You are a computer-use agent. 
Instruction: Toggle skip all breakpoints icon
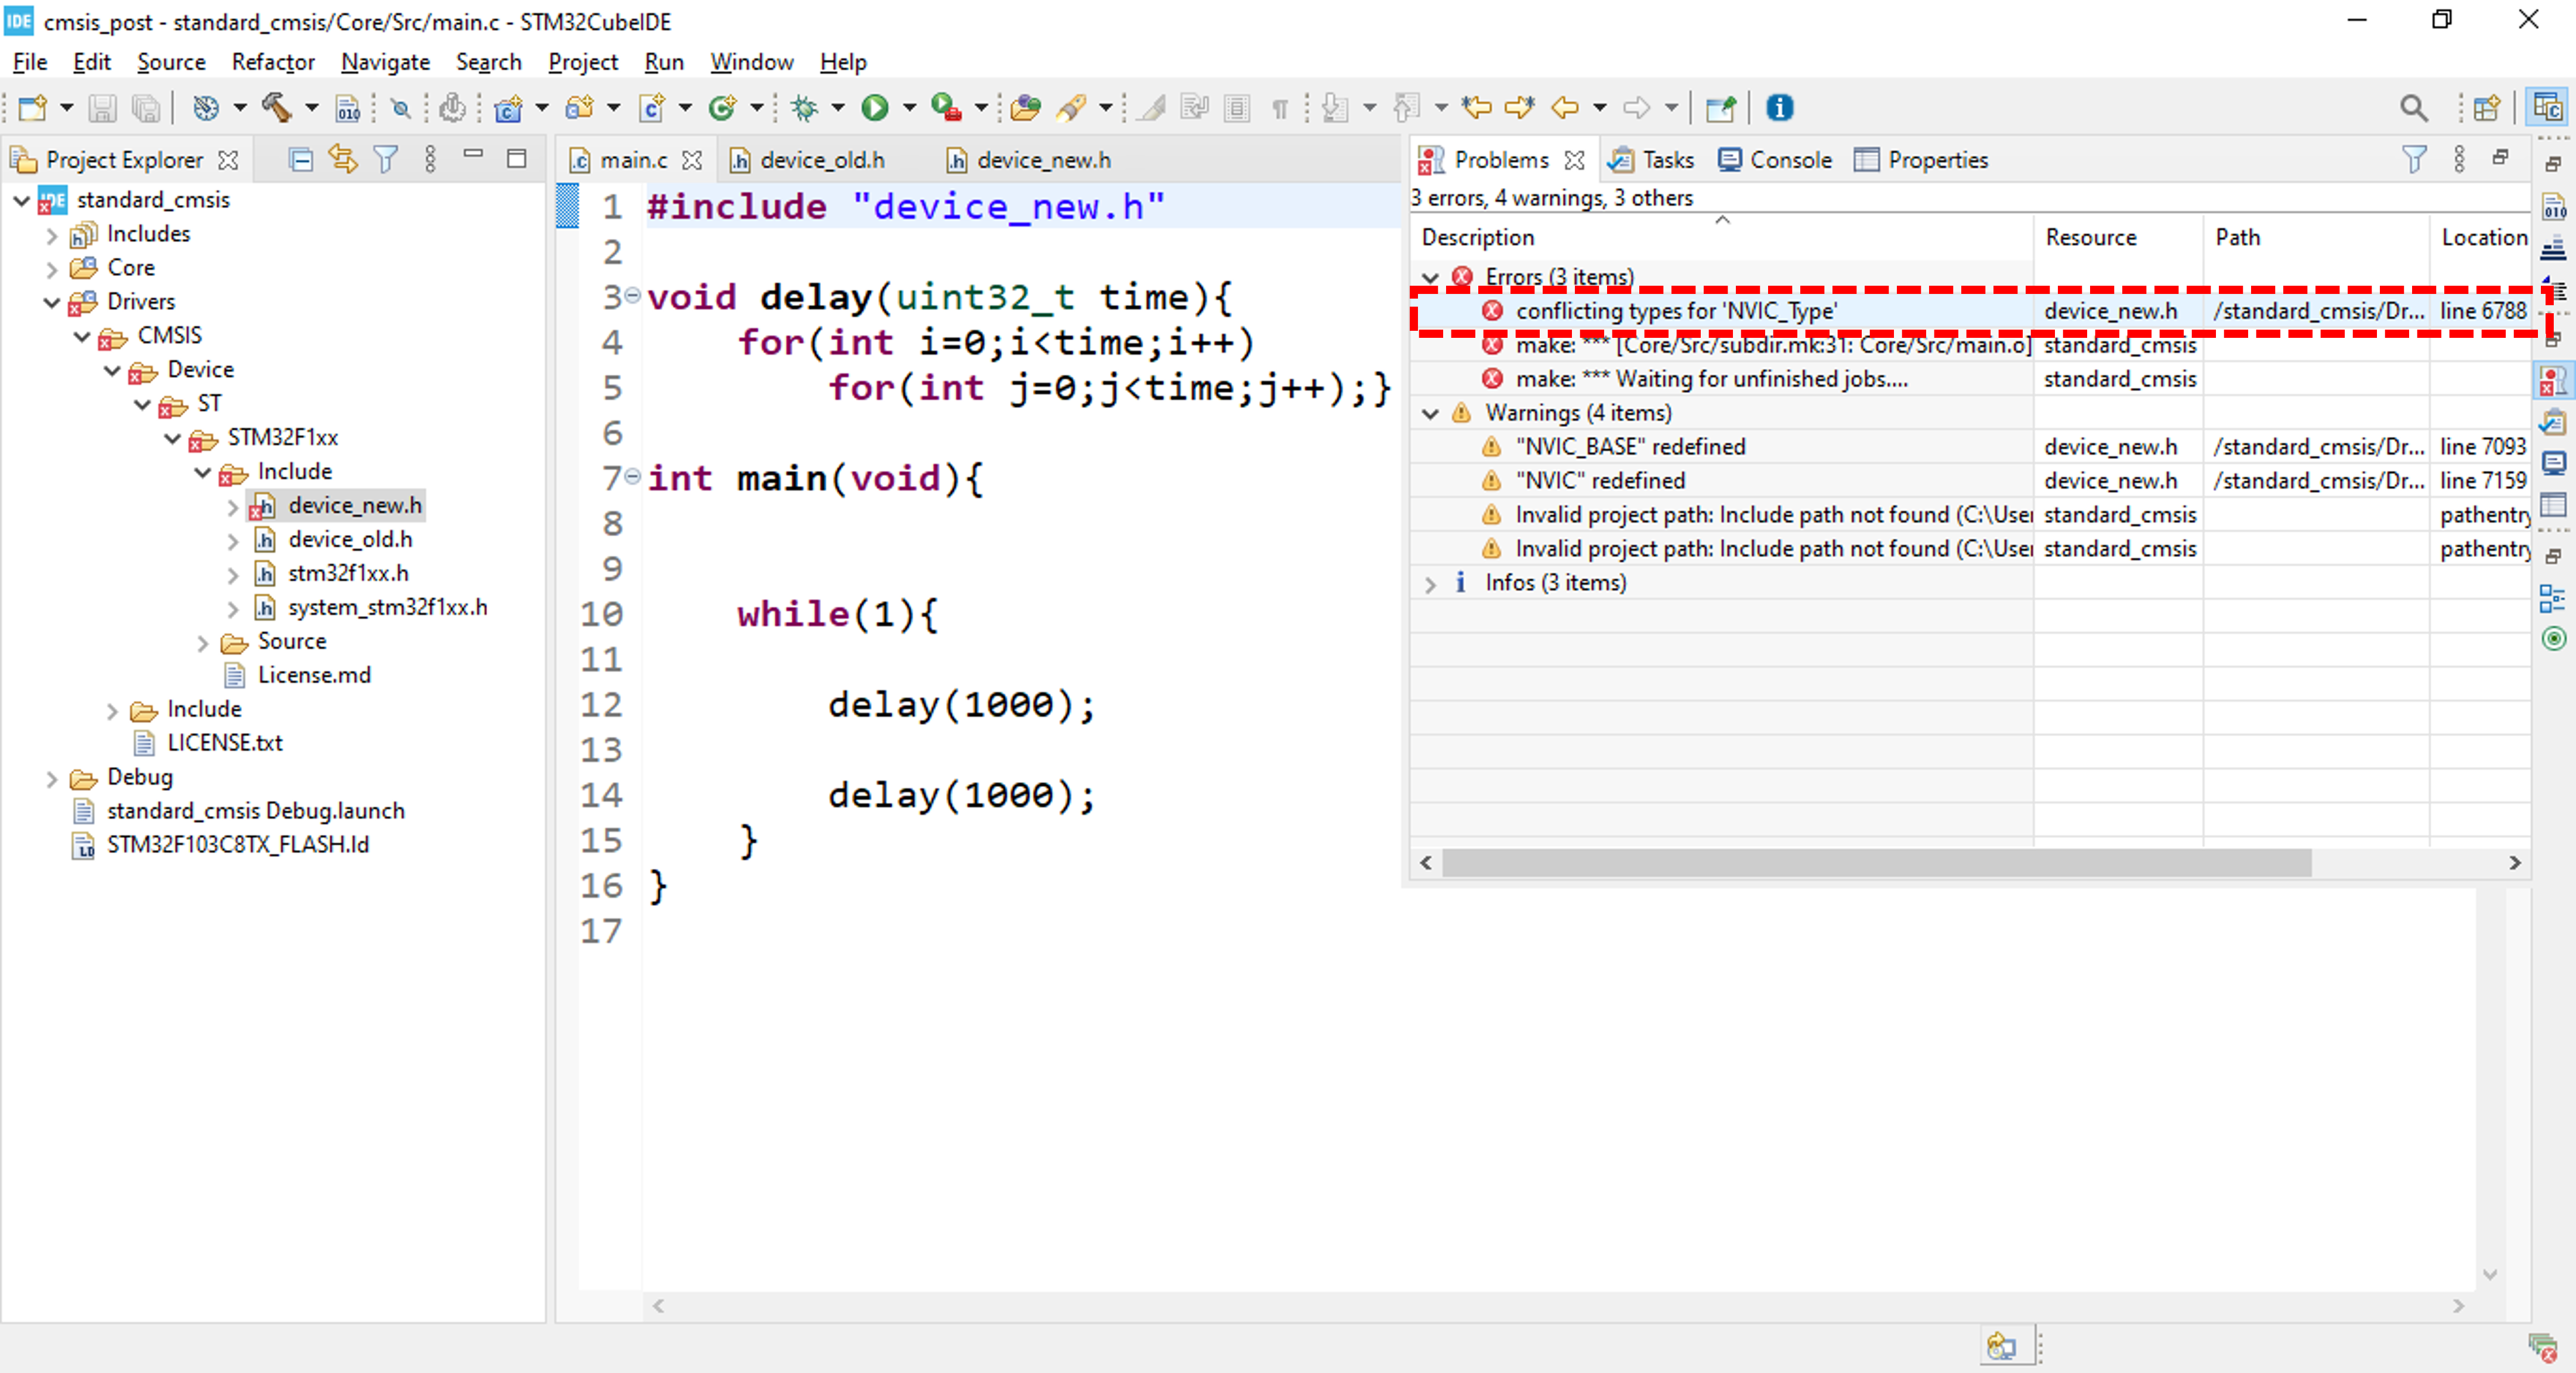pyautogui.click(x=400, y=107)
